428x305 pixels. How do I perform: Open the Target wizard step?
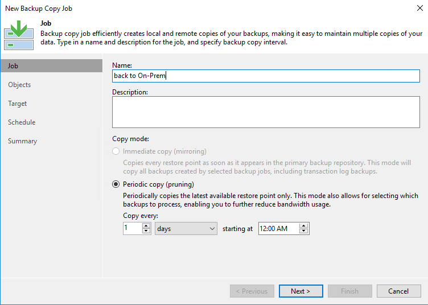tap(18, 104)
